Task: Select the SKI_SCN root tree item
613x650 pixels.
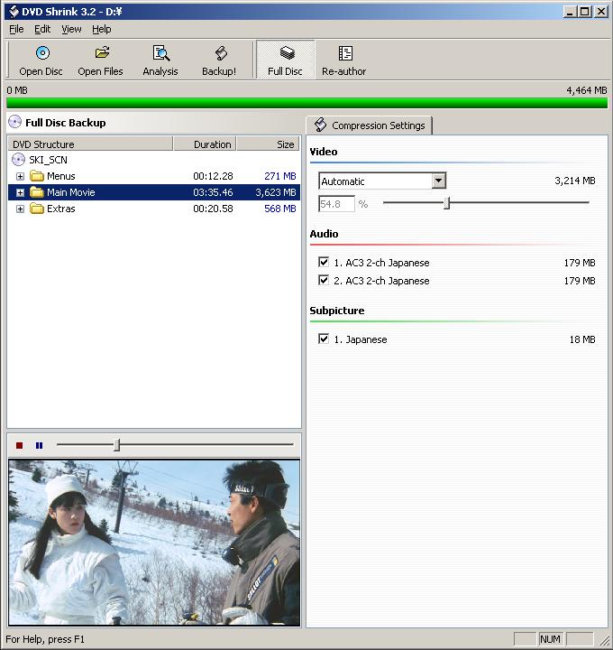Action: click(48, 160)
